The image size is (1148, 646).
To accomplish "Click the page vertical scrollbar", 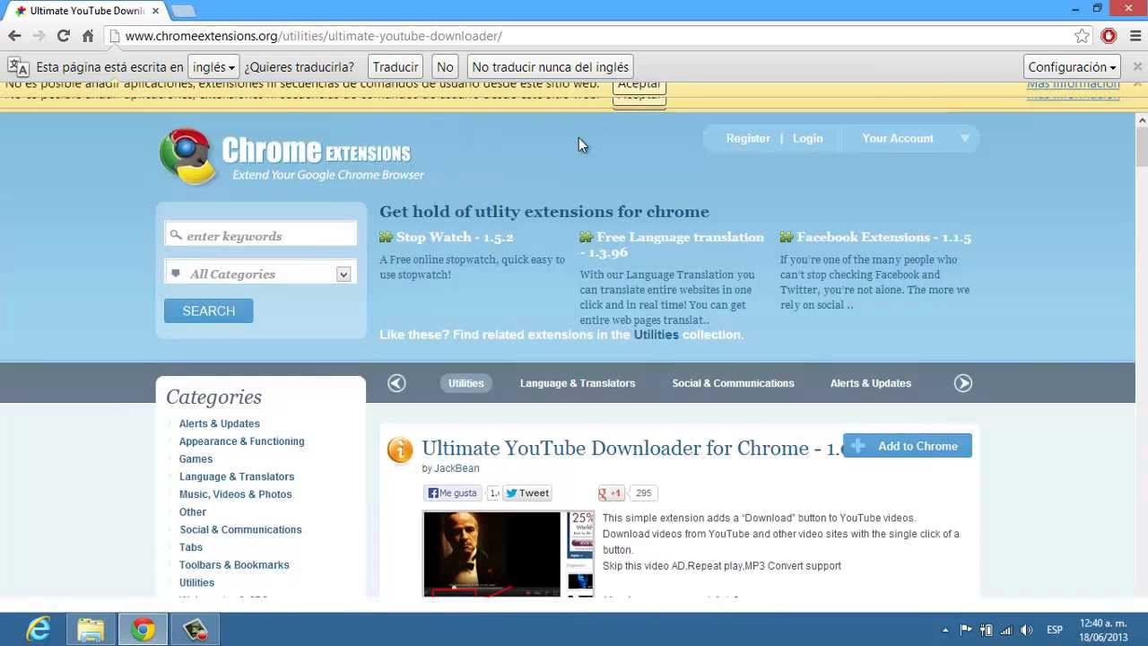I will tap(1142, 354).
